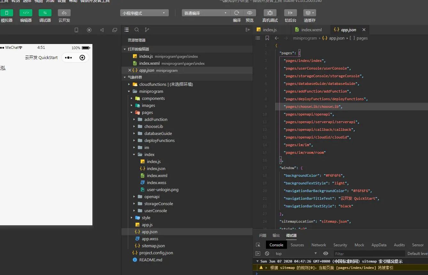Image resolution: width=428 pixels, height=275 pixels.
Task: Open index.wxss file in tree
Action: tap(157, 182)
